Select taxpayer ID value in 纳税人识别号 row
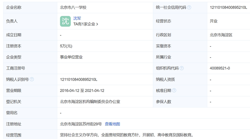 [x=78, y=80]
